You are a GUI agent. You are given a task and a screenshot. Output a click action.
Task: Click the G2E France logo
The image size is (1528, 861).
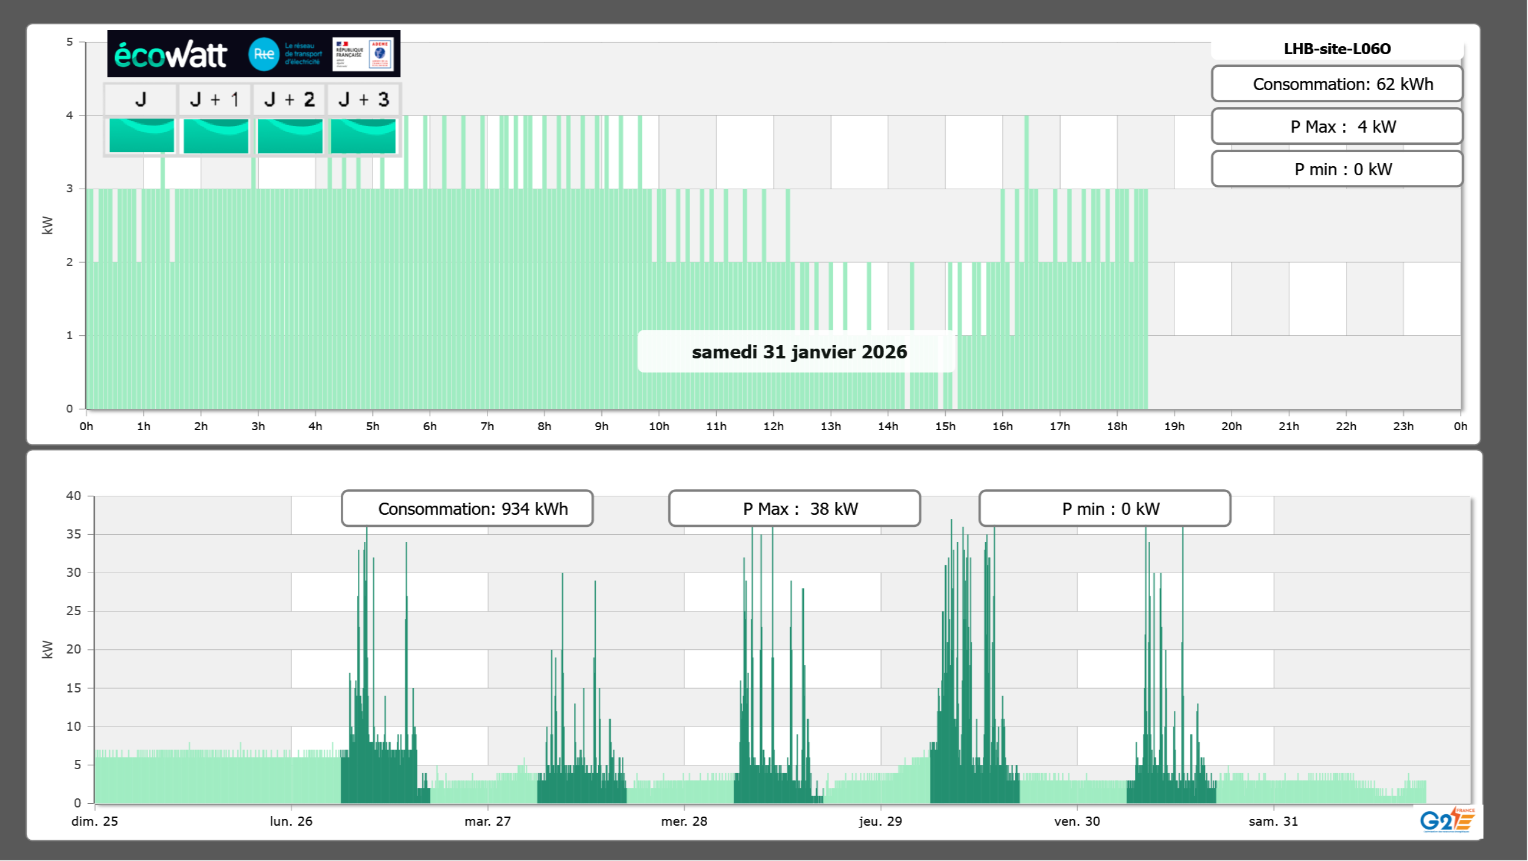(x=1447, y=820)
